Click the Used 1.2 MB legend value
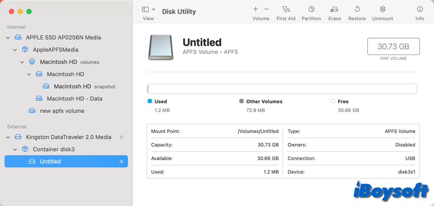Image resolution: width=434 pixels, height=206 pixels. 162,110
